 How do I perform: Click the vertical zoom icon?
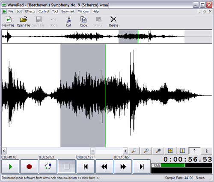point(182,151)
